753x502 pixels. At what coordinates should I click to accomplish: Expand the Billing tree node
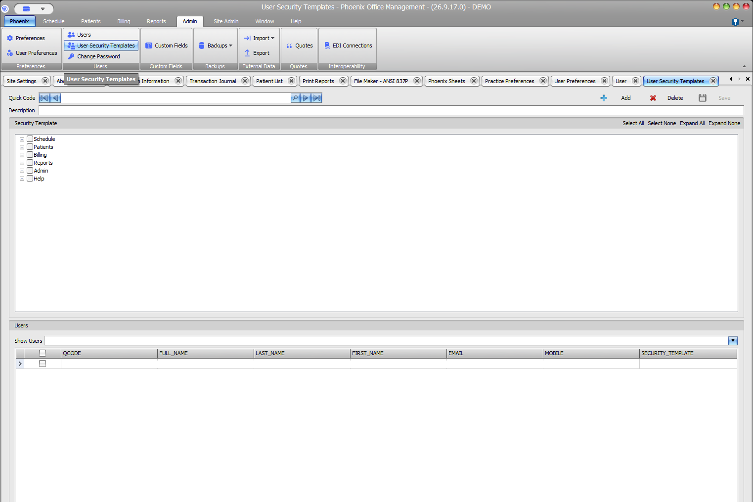[22, 155]
